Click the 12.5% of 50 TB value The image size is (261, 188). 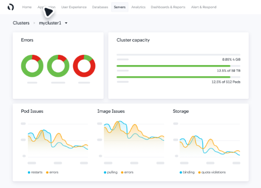pyautogui.click(x=228, y=71)
